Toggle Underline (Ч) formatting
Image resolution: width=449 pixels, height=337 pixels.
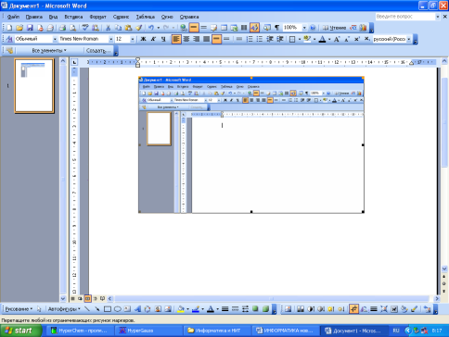(163, 39)
